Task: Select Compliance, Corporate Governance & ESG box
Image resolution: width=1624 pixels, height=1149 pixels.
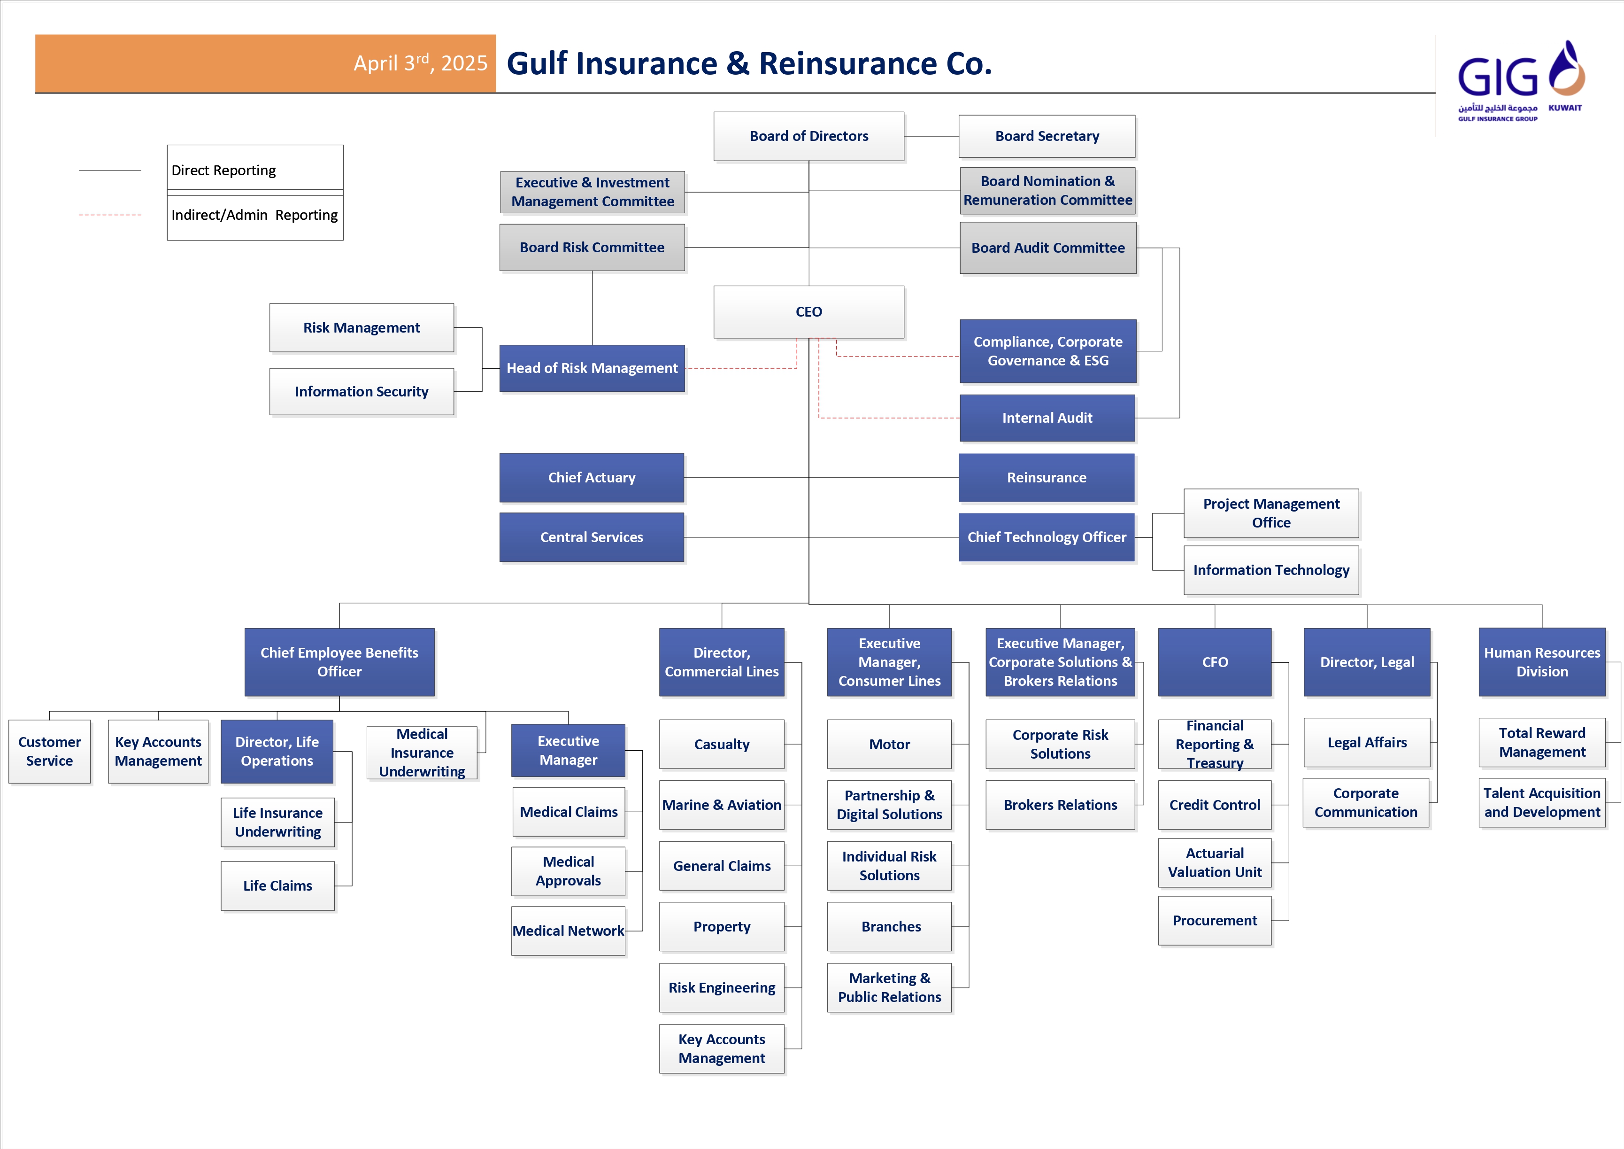Action: pyautogui.click(x=1047, y=351)
